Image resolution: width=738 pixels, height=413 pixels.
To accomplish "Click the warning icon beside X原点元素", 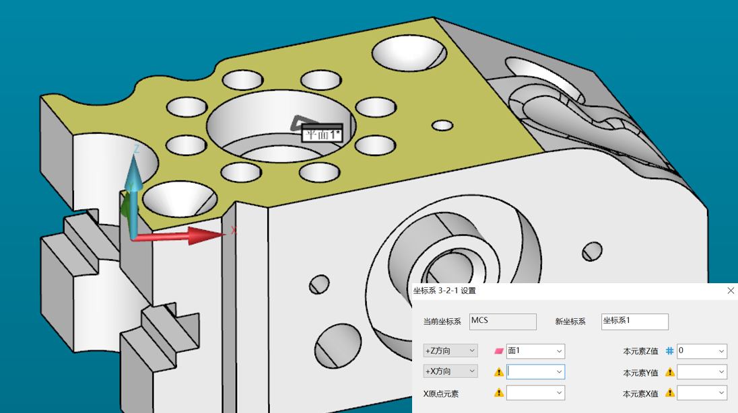I will [498, 393].
